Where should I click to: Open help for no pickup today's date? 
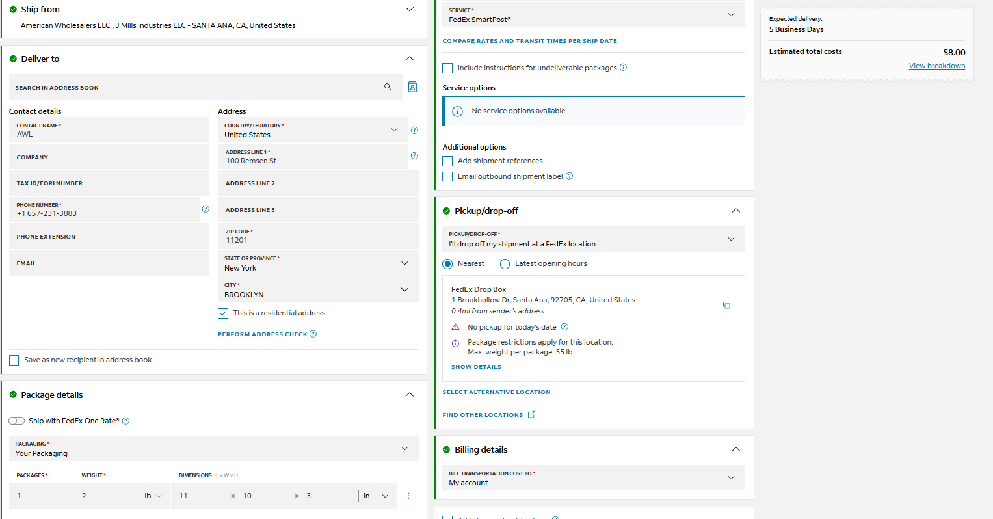[564, 326]
